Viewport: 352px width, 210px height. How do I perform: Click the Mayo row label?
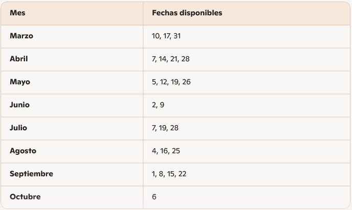(19, 82)
